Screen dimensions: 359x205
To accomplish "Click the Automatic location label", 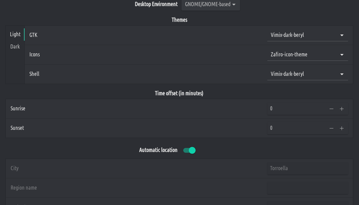I will coord(158,150).
